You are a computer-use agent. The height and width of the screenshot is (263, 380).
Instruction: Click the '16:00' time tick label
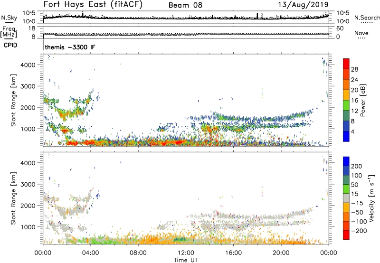pos(233,253)
